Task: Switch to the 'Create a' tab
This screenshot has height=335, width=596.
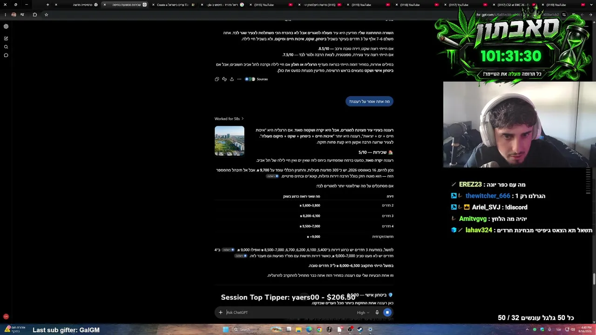Action: click(x=172, y=5)
